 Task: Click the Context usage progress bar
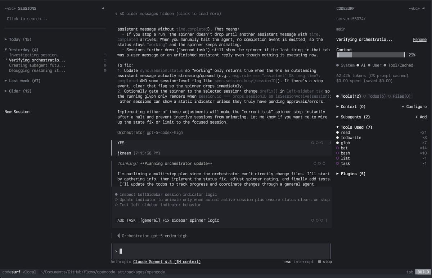[x=371, y=55]
